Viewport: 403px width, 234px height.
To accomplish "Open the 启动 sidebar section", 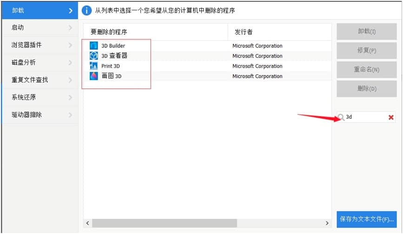I will point(40,27).
